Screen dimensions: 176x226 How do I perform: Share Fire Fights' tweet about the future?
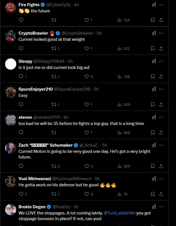pos(161,20)
